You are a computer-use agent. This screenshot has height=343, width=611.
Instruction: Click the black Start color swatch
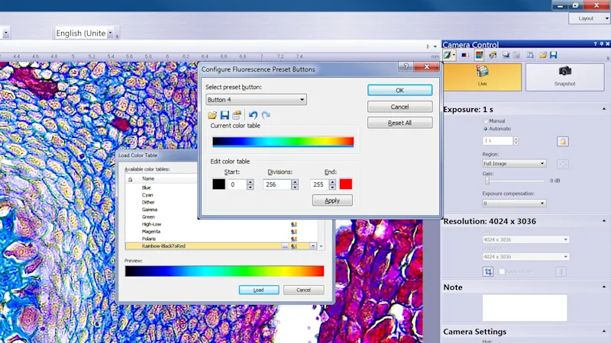(x=218, y=184)
